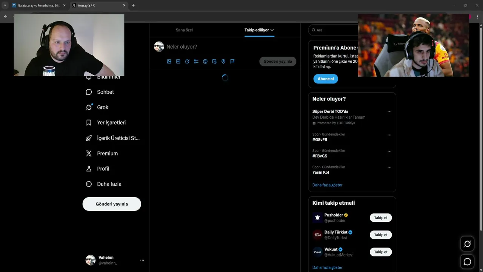Image resolution: width=483 pixels, height=272 pixels.
Task: Click sidebar Gönderi yayınla button
Action: pyautogui.click(x=112, y=204)
